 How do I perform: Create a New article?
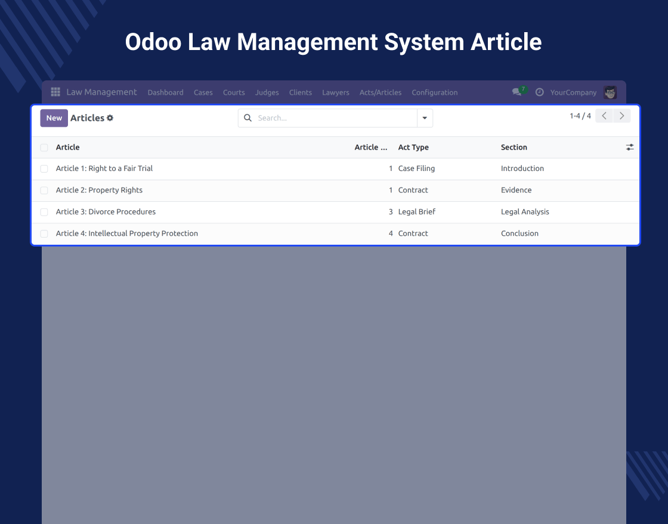pos(54,118)
